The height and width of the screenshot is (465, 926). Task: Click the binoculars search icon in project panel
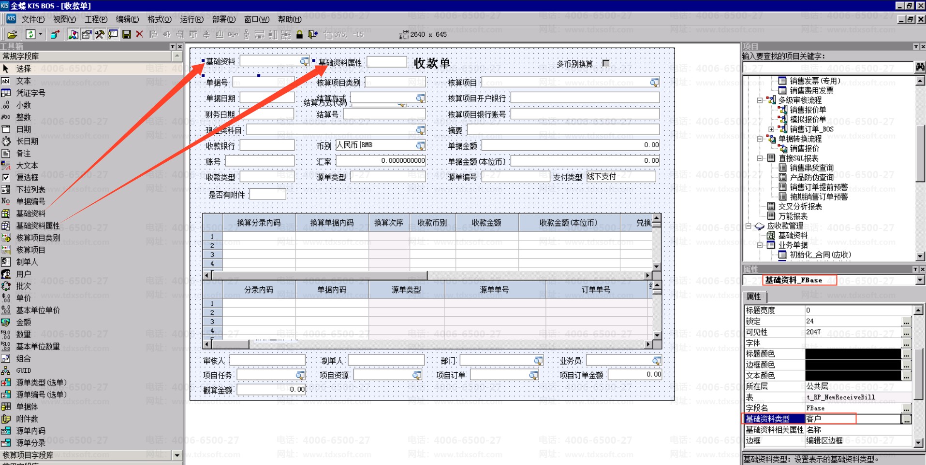coord(920,67)
